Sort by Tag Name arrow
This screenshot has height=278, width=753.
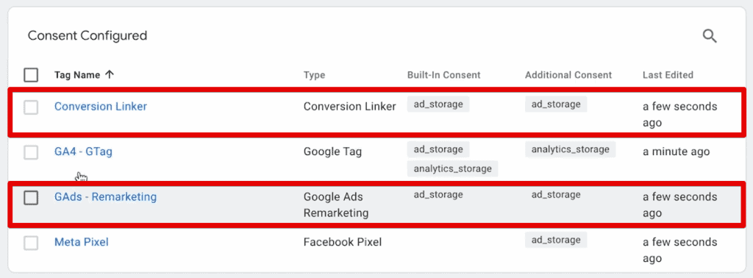pyautogui.click(x=110, y=75)
